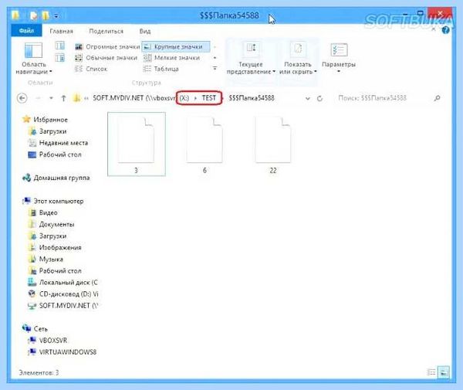Refresh the current folder
The image size is (463, 390).
[x=319, y=98]
